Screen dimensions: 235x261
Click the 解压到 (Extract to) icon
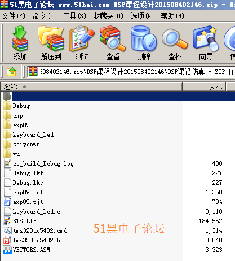51,43
